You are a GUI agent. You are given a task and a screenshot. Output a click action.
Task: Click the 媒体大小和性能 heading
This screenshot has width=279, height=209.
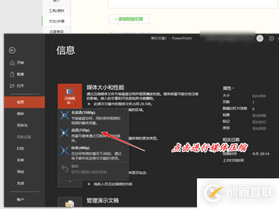pyautogui.click(x=105, y=88)
